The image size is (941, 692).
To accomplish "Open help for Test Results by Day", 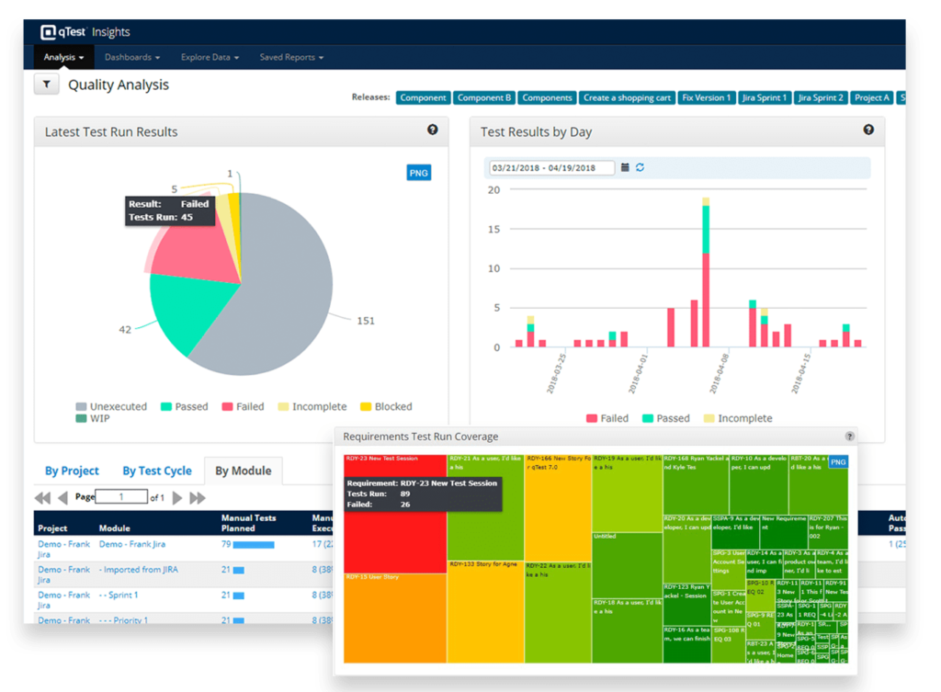I will click(867, 130).
